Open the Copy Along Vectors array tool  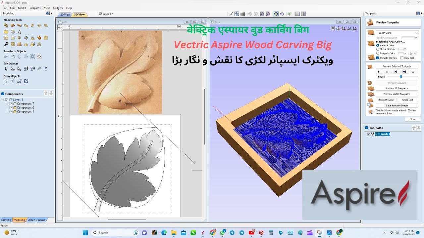(19, 81)
